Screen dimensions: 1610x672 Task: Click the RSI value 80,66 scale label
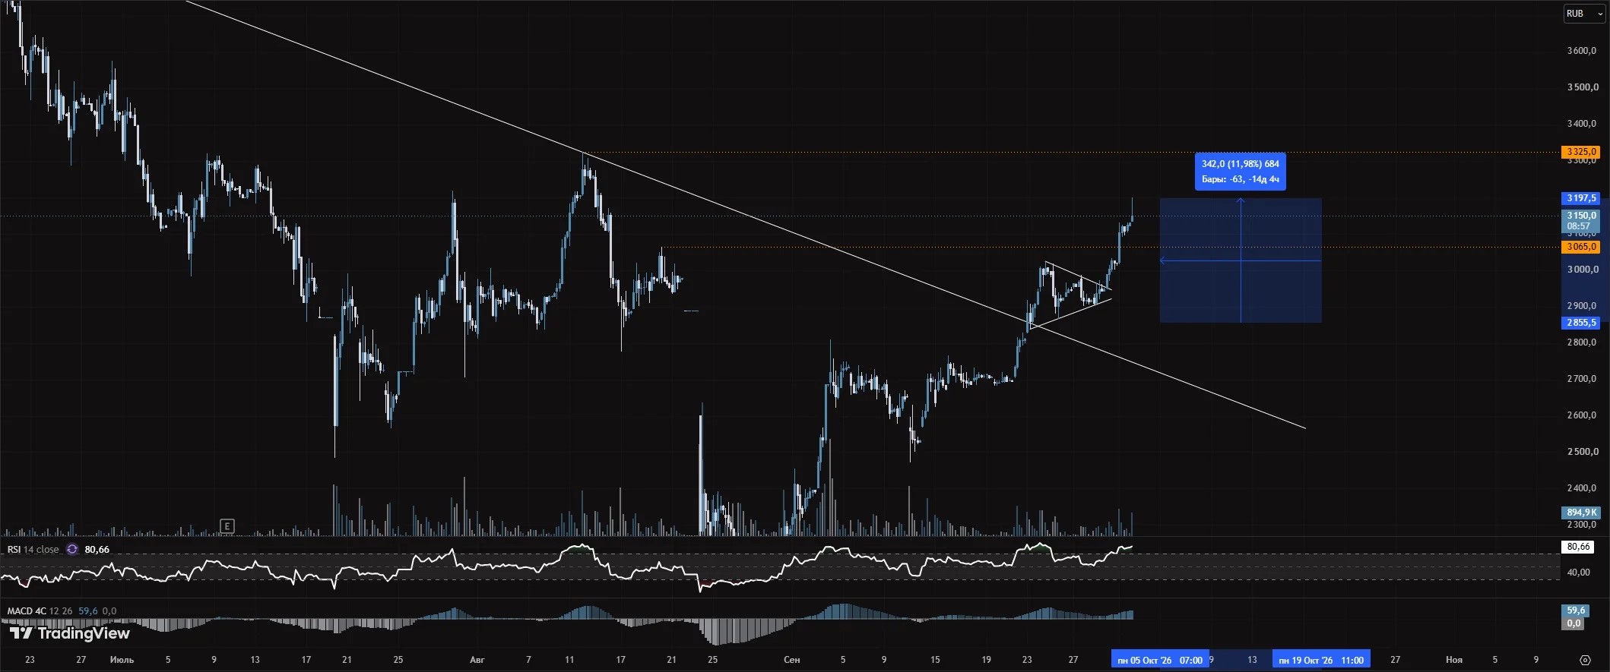1578,547
